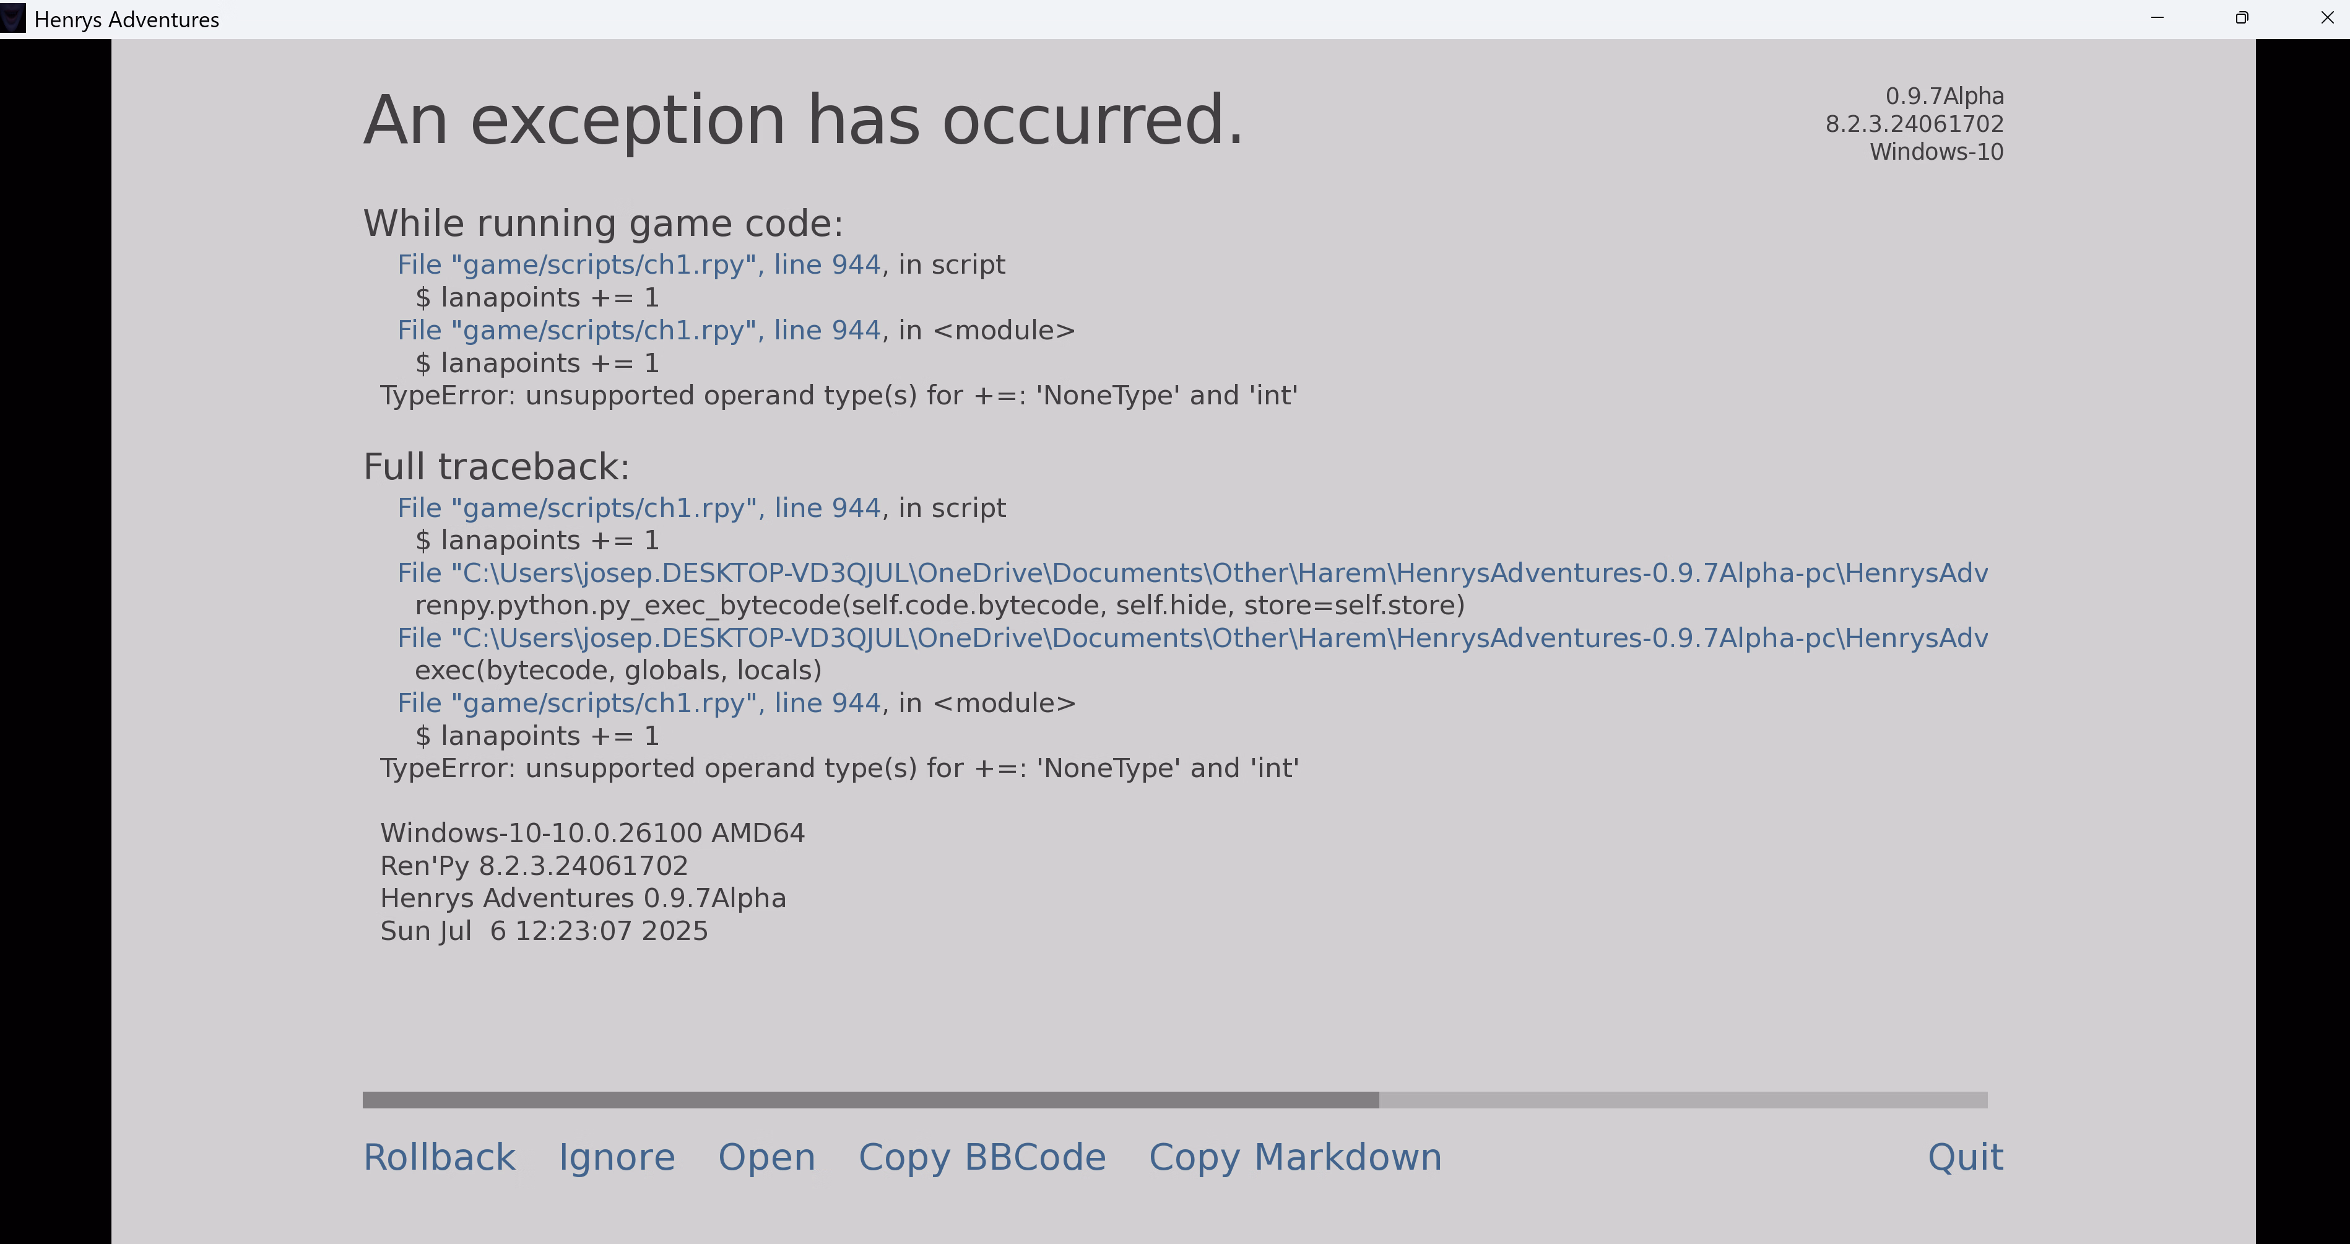
Task: Copy the traceback as BBCode
Action: click(x=982, y=1157)
